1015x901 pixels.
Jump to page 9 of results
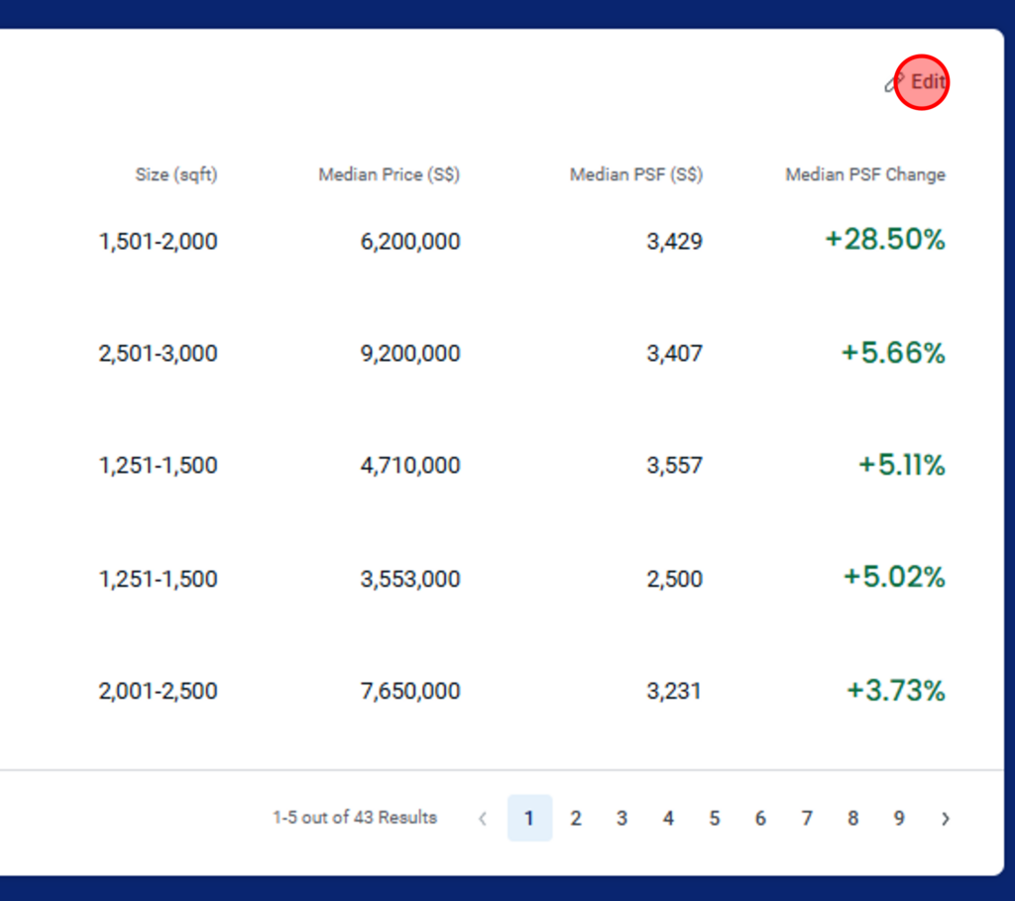[x=899, y=819]
